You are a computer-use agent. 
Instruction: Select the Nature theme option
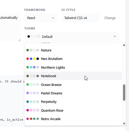[73, 50]
